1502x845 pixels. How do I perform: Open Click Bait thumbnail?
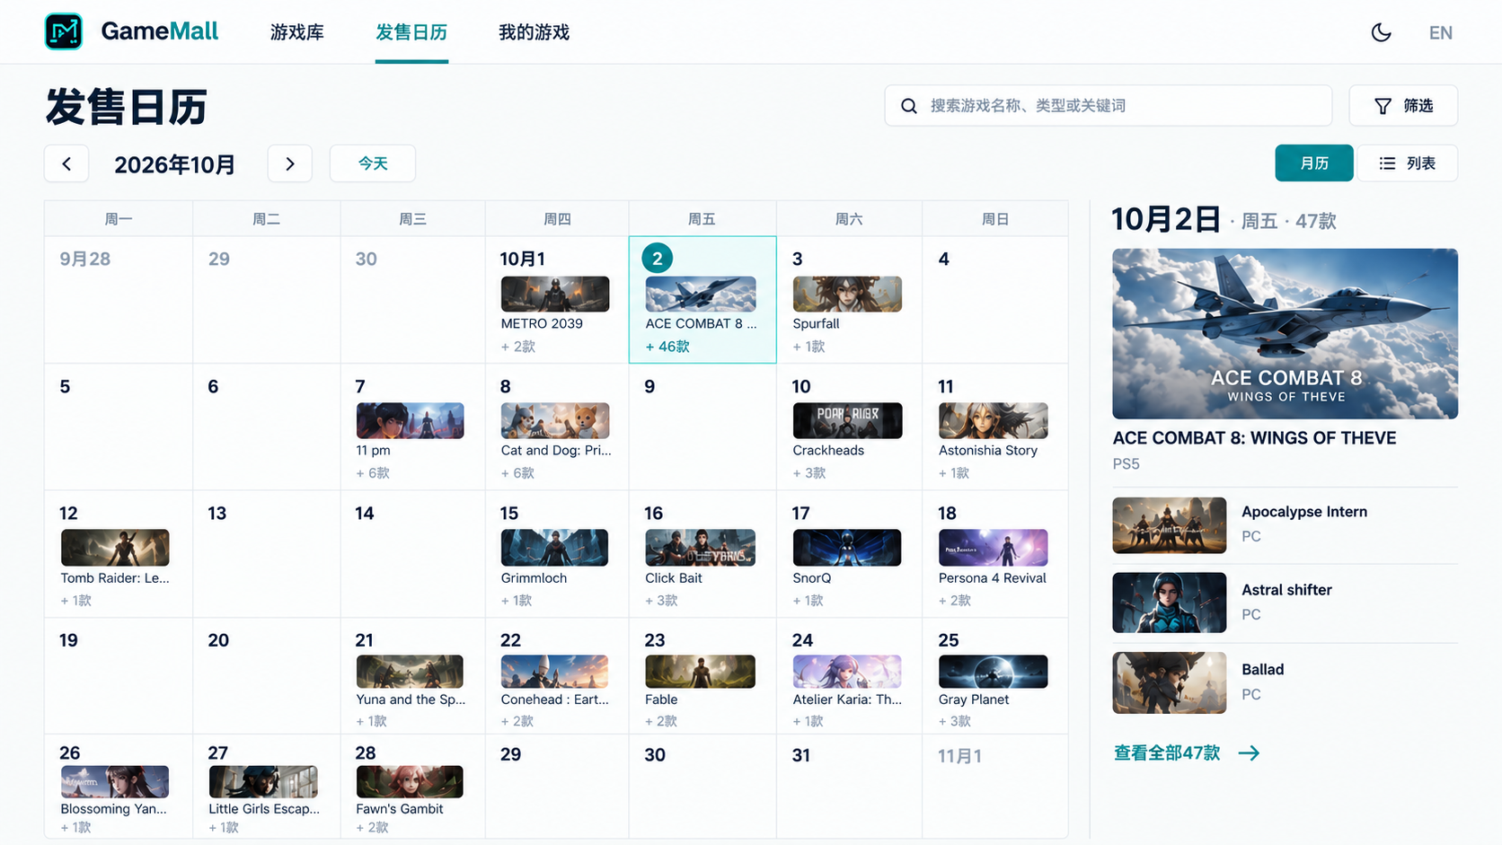700,548
